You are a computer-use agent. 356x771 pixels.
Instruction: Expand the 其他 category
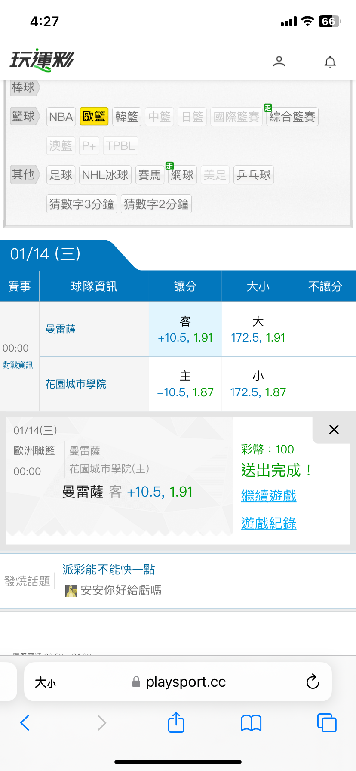pos(24,175)
